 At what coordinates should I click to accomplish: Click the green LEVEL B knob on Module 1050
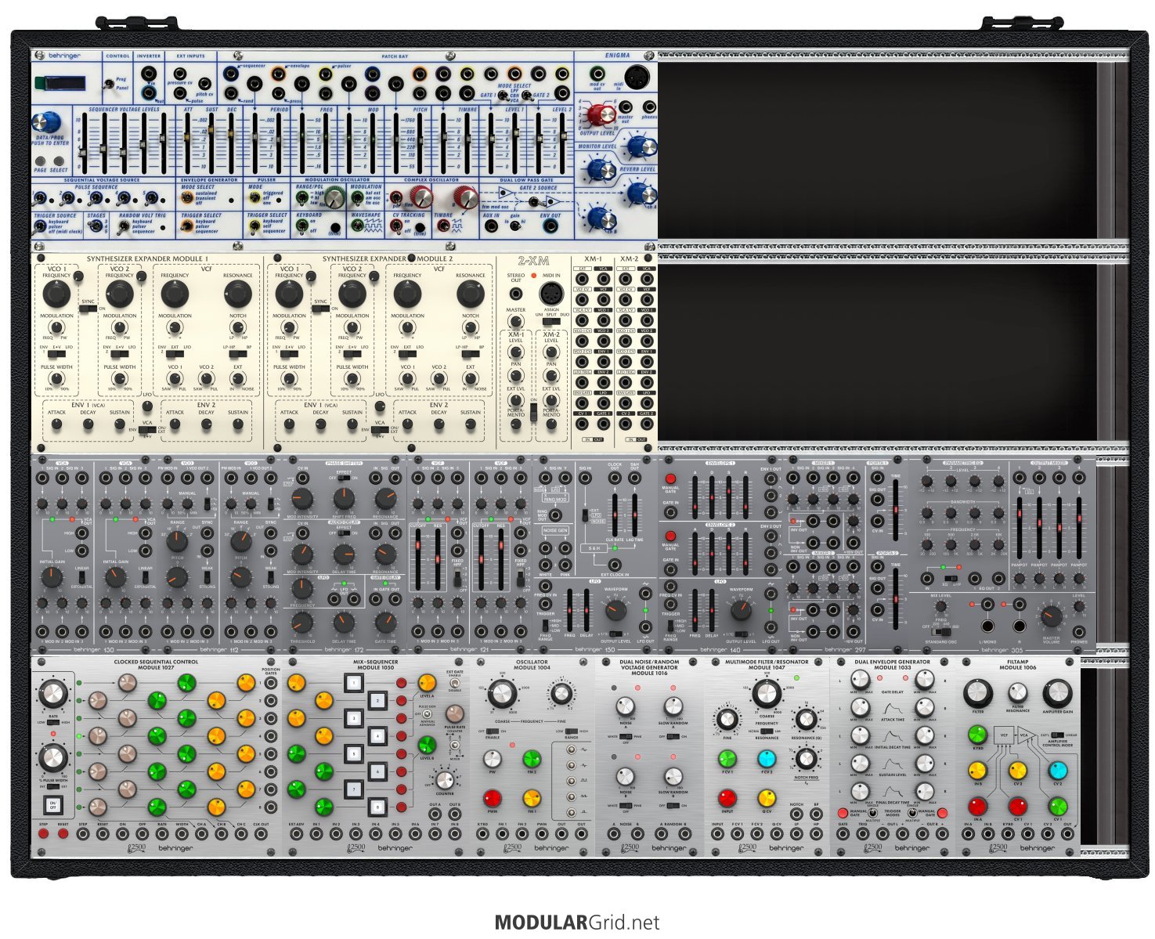(427, 744)
